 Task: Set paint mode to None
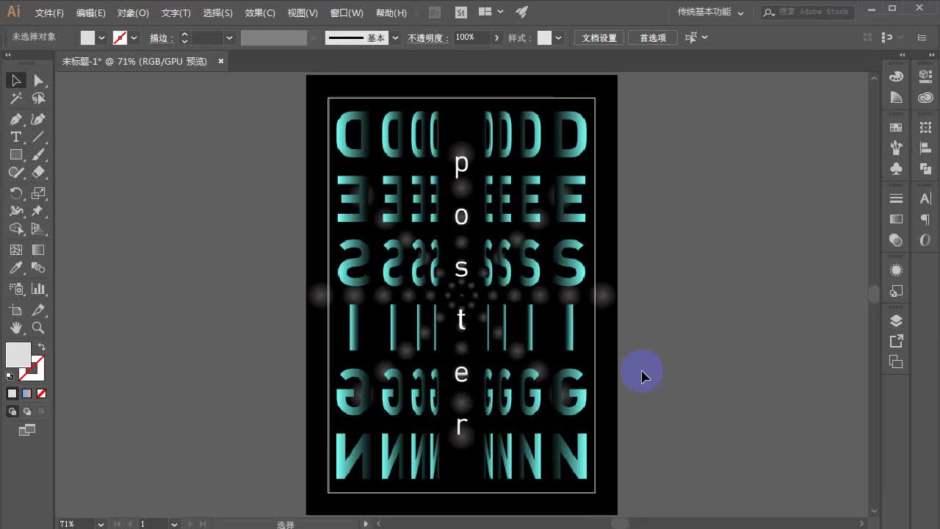pyautogui.click(x=42, y=394)
